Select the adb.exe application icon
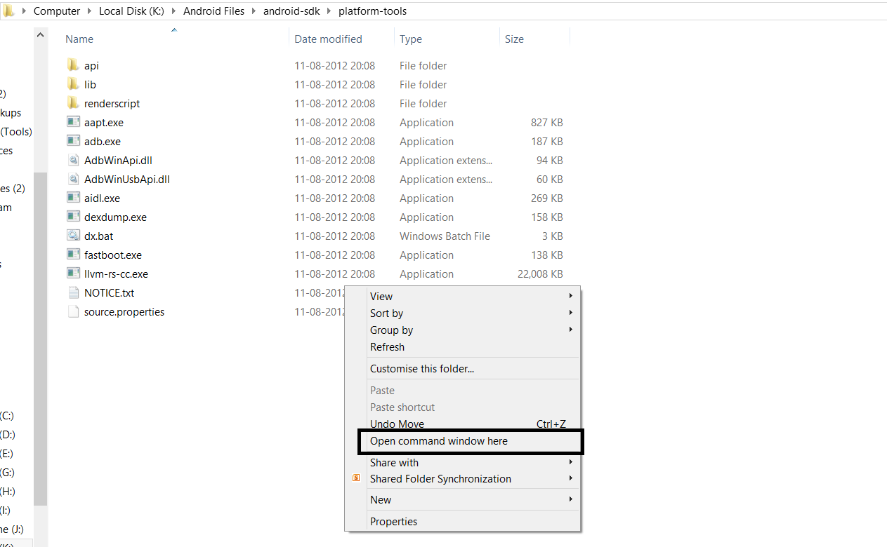The height and width of the screenshot is (547, 887). (74, 141)
